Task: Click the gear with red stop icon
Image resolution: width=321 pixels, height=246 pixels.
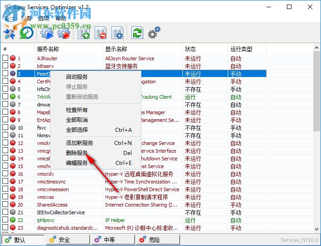Action: [64, 33]
